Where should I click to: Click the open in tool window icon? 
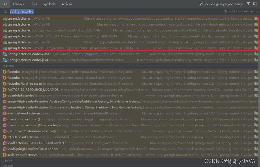pos(255,4)
